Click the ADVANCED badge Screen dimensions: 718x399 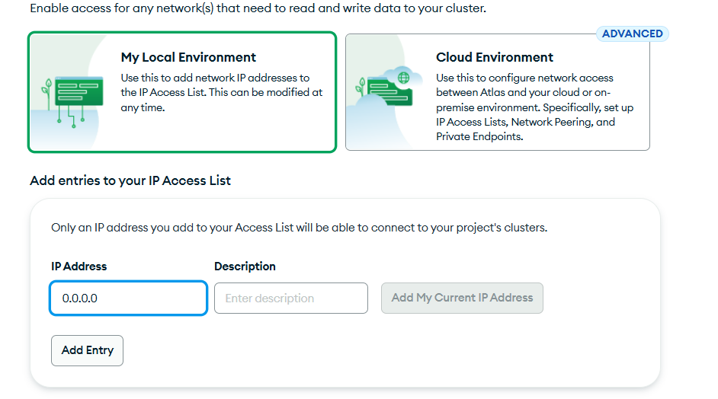coord(633,34)
